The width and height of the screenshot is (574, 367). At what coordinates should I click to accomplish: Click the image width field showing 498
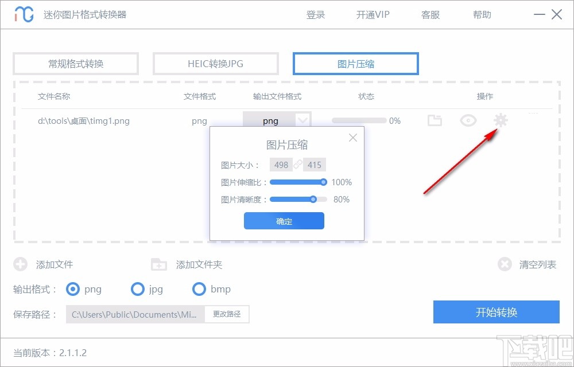point(281,165)
